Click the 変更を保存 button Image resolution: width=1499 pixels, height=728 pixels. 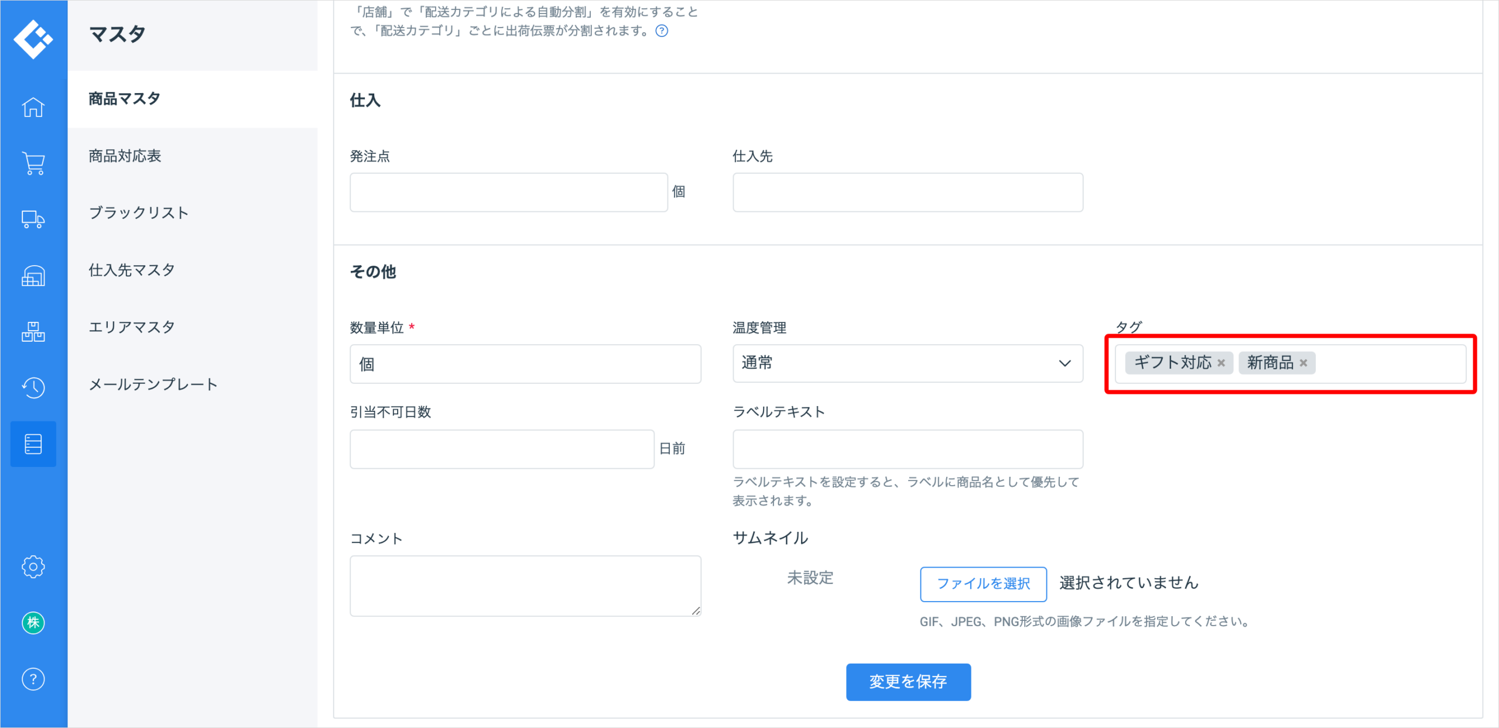click(x=908, y=682)
